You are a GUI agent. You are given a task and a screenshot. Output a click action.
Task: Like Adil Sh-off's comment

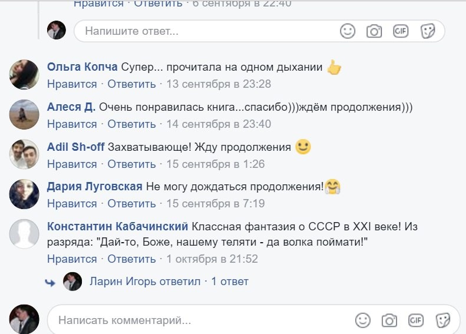72,164
